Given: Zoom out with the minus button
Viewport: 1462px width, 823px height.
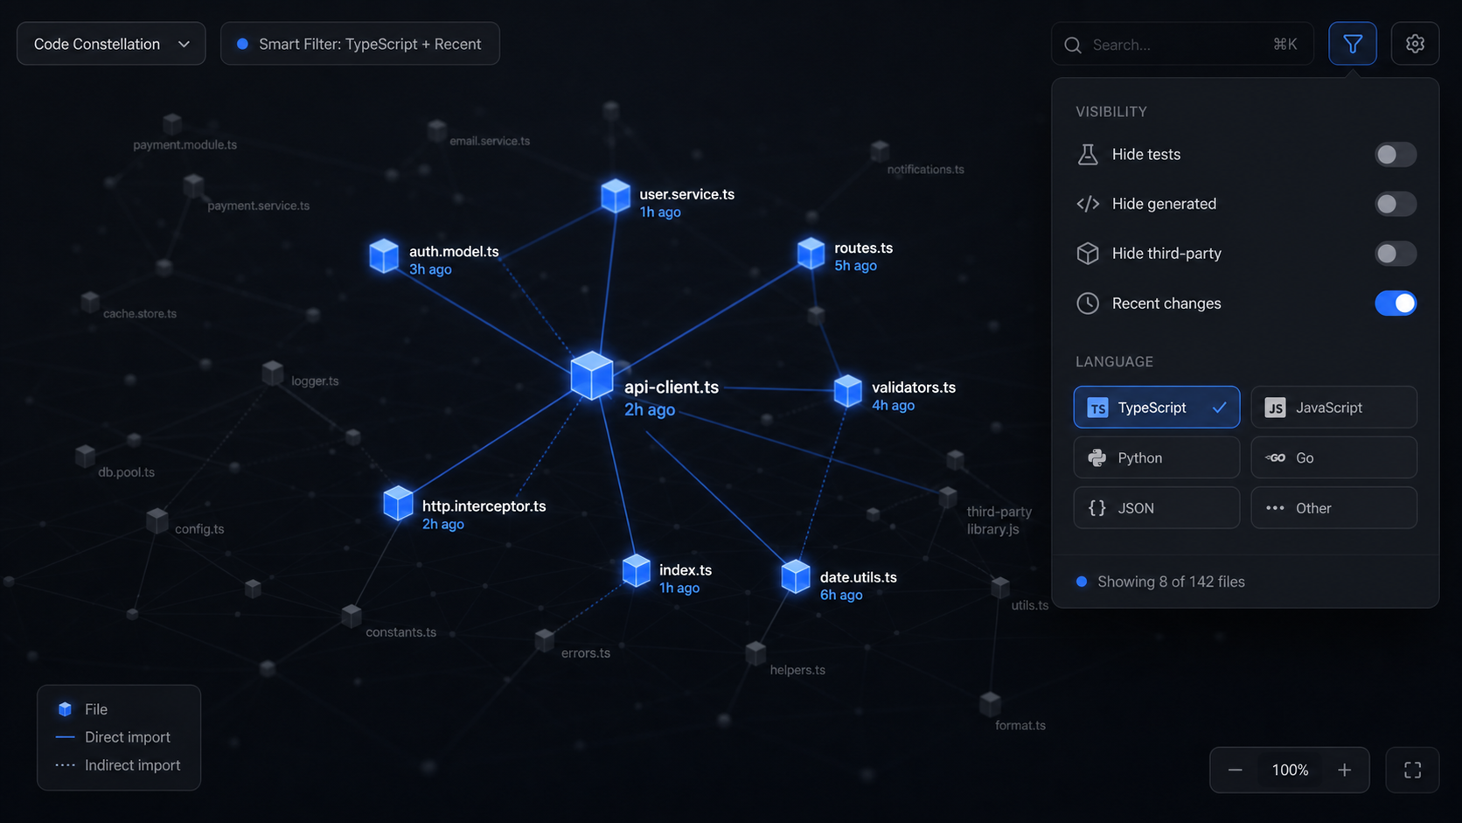Looking at the screenshot, I should click(x=1235, y=770).
